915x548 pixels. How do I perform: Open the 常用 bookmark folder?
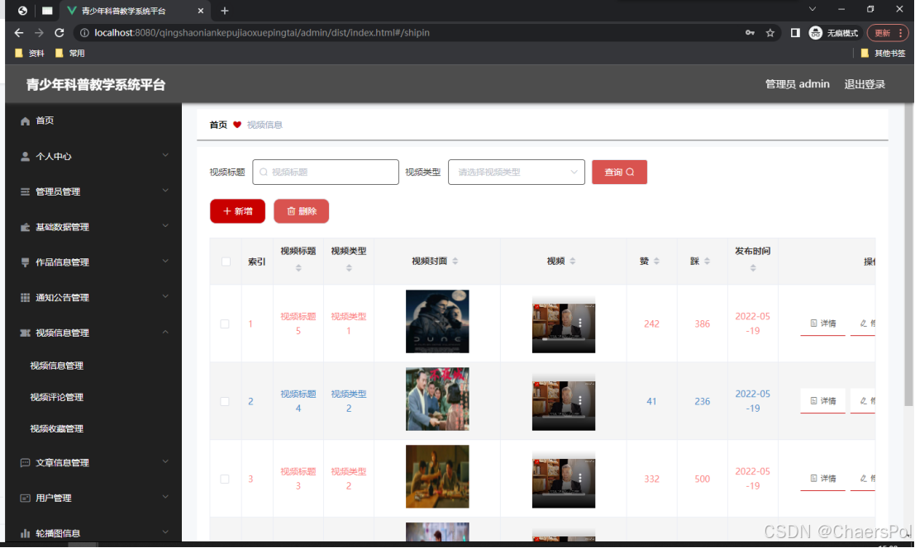tap(70, 53)
